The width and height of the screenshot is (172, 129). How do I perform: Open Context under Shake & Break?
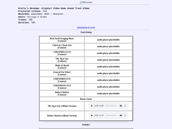coord(62,68)
